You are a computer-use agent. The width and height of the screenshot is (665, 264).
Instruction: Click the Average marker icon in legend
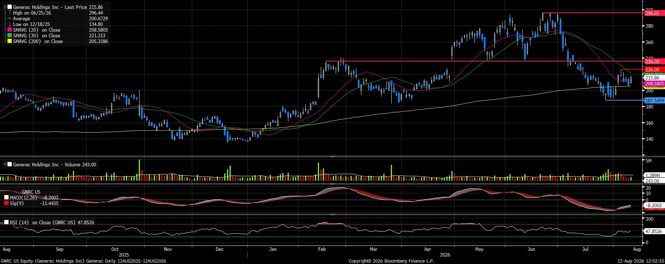coord(10,18)
